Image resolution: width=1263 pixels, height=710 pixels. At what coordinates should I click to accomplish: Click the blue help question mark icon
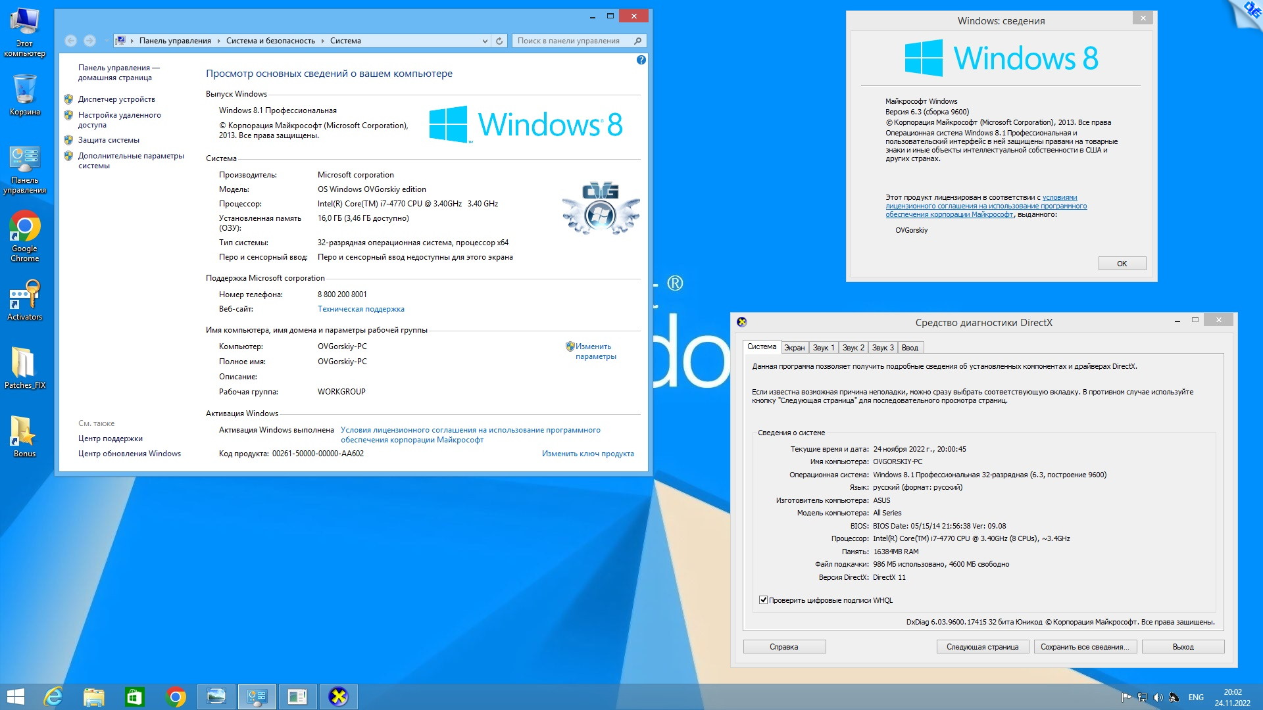click(641, 60)
